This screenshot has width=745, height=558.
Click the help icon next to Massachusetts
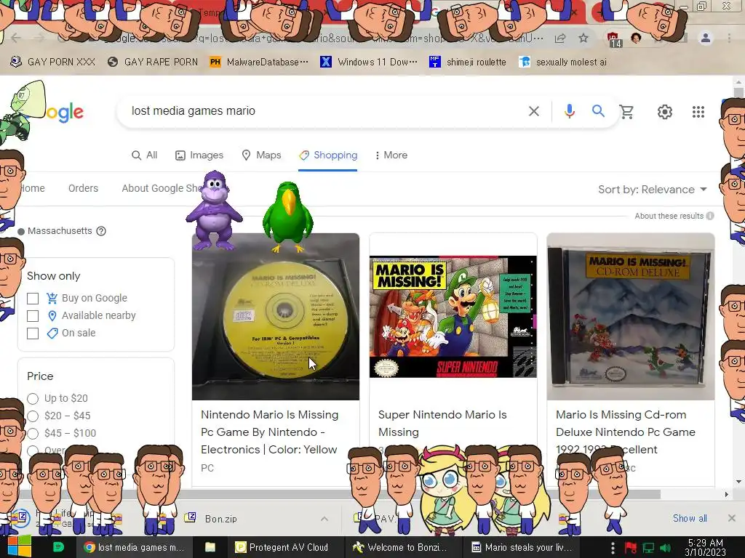(101, 231)
